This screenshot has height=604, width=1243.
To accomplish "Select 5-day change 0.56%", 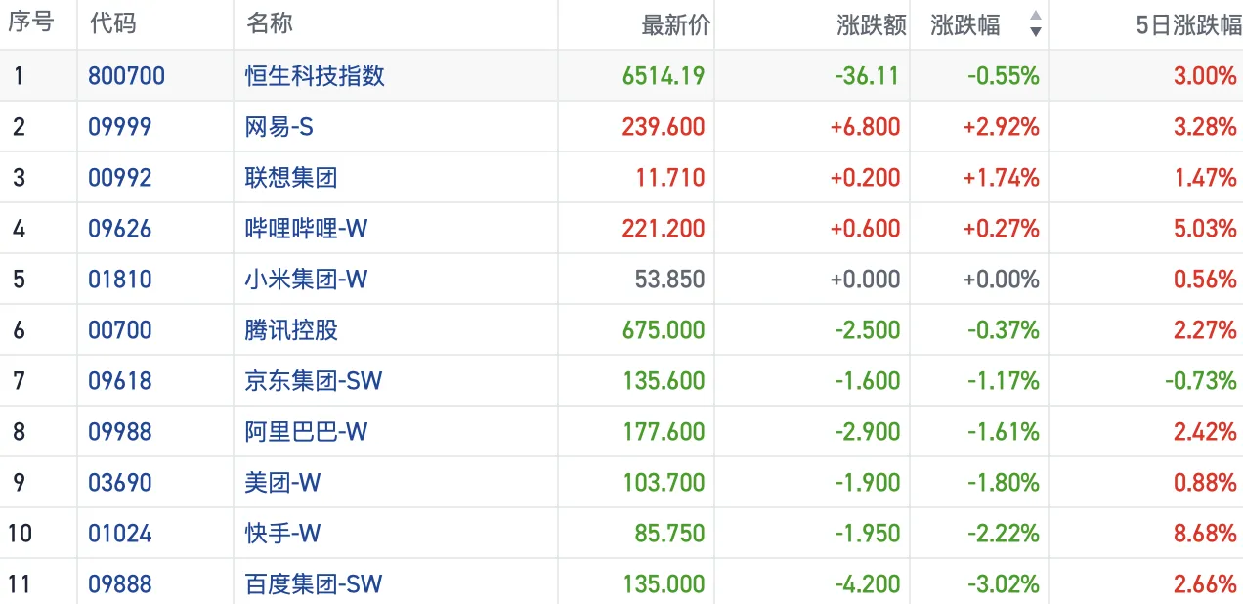I will [x=1207, y=280].
